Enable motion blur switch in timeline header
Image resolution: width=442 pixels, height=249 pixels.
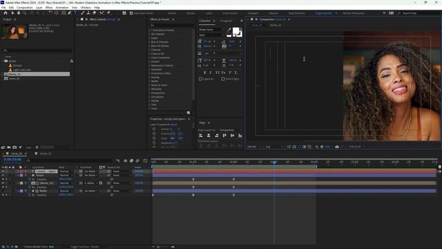137,160
